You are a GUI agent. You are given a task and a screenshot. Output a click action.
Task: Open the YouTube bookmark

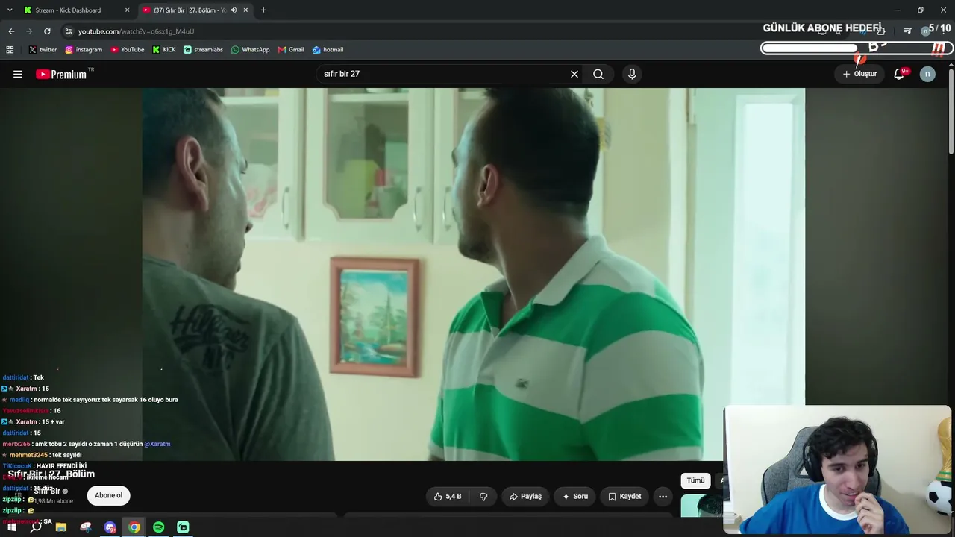point(128,50)
